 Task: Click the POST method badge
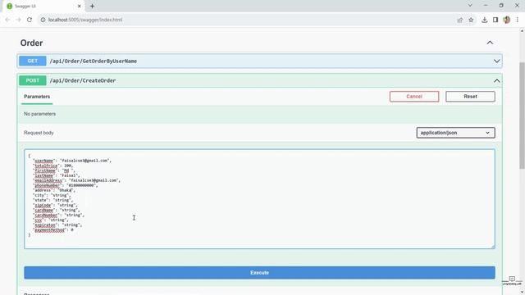click(33, 80)
